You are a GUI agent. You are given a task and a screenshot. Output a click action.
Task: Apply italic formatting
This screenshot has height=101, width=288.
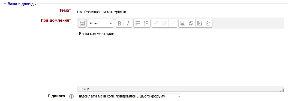click(128, 23)
